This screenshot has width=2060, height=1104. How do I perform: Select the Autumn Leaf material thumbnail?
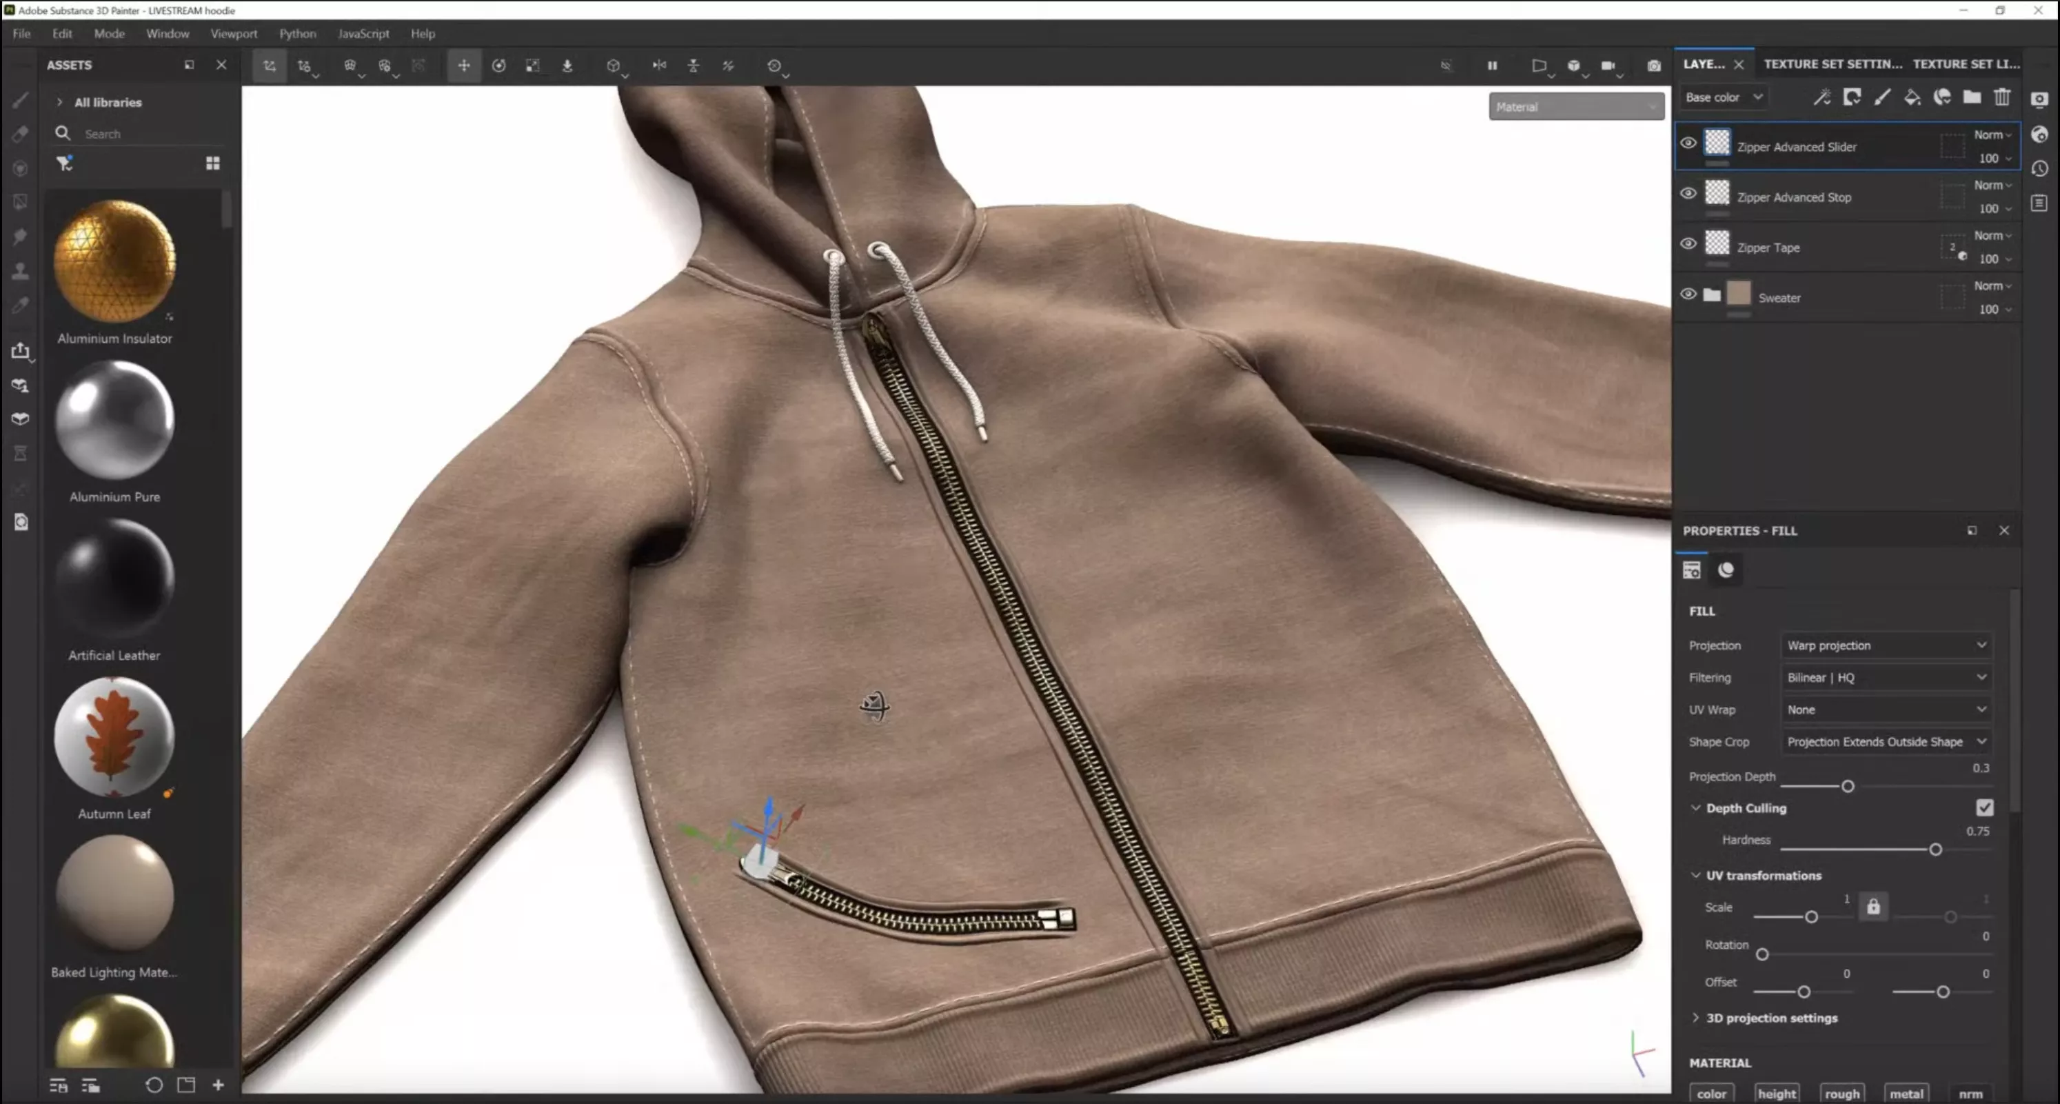point(114,736)
